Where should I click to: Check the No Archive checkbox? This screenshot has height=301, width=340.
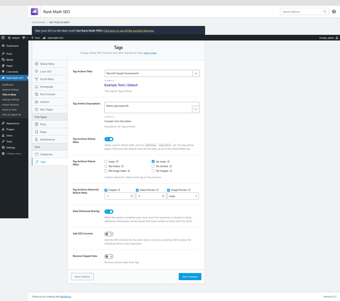(153, 166)
